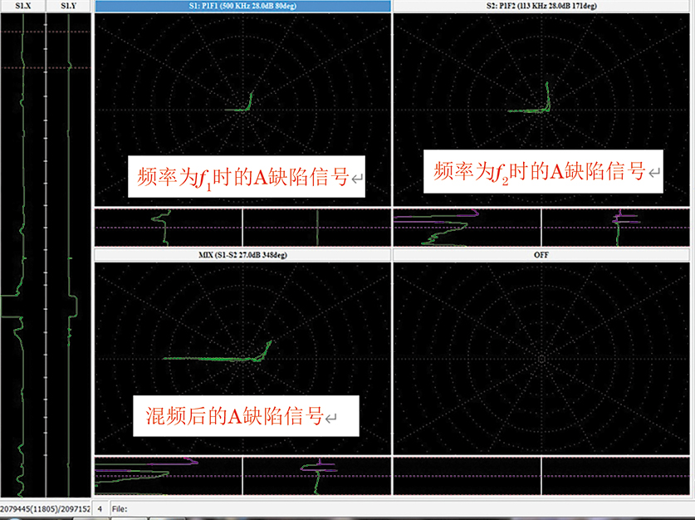
Task: Click the File field in the status bar
Action: click(118, 507)
